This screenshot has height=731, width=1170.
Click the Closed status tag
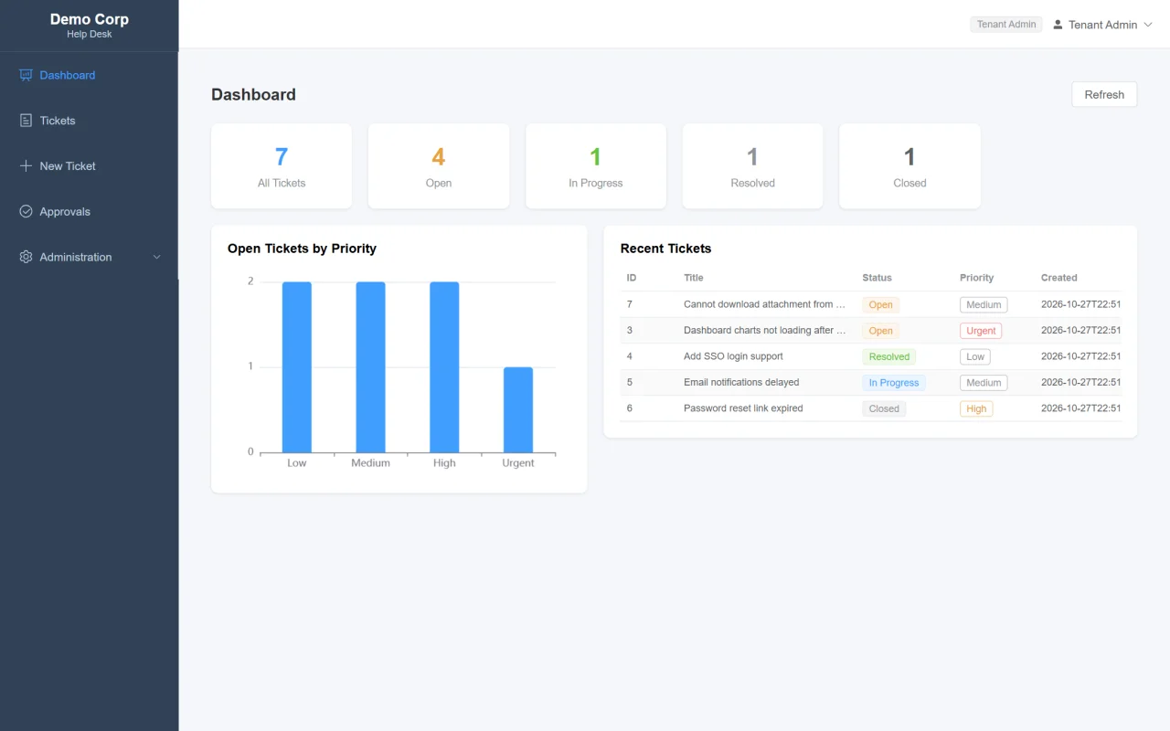[884, 408]
